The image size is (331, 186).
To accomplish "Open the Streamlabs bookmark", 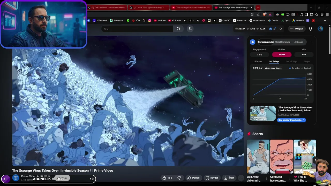I will click(x=117, y=20).
